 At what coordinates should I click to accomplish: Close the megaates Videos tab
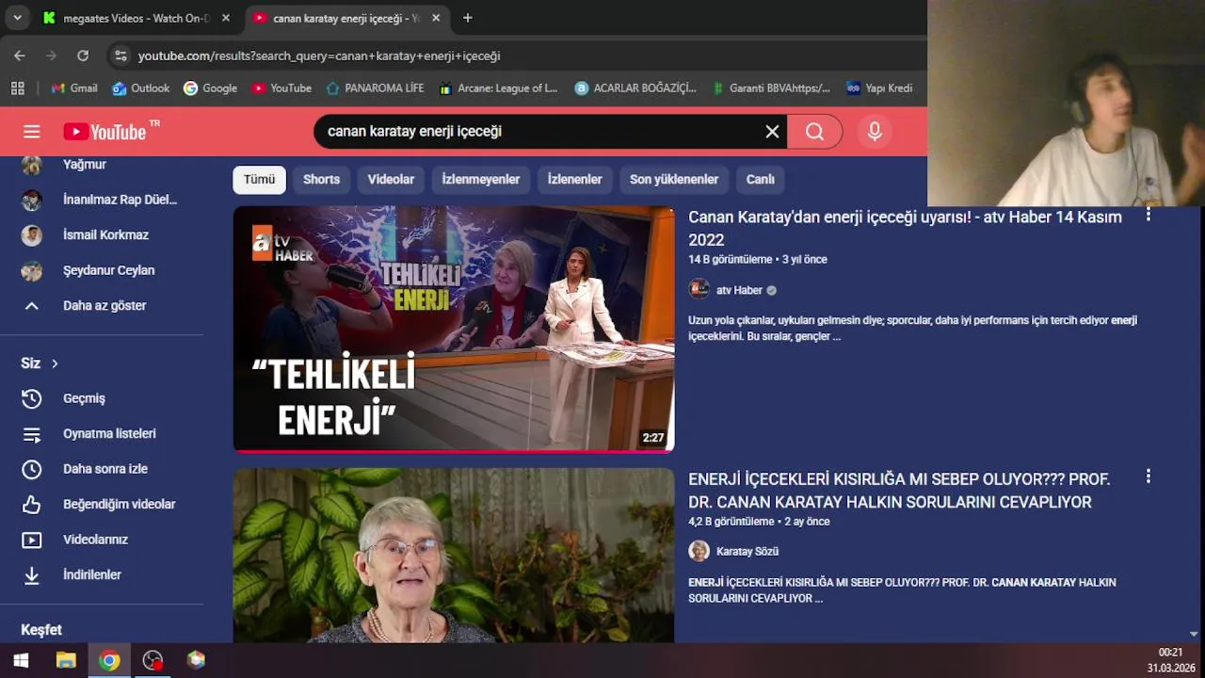click(226, 18)
